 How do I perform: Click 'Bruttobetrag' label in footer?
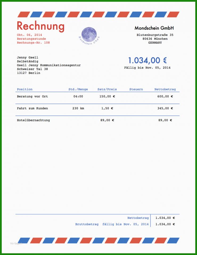pyautogui.click(x=87, y=224)
